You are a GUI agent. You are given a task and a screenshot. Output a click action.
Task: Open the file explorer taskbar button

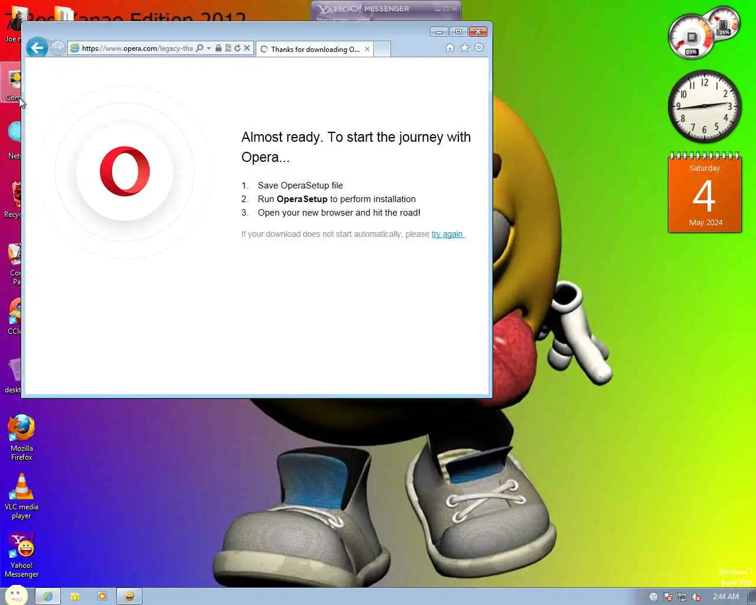pyautogui.click(x=75, y=596)
